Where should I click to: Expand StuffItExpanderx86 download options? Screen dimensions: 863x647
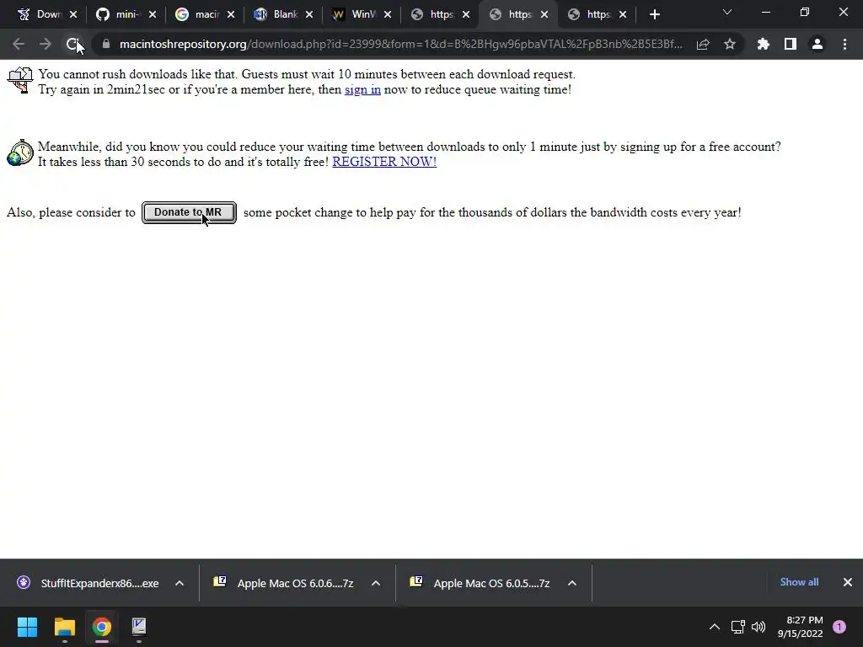point(180,583)
